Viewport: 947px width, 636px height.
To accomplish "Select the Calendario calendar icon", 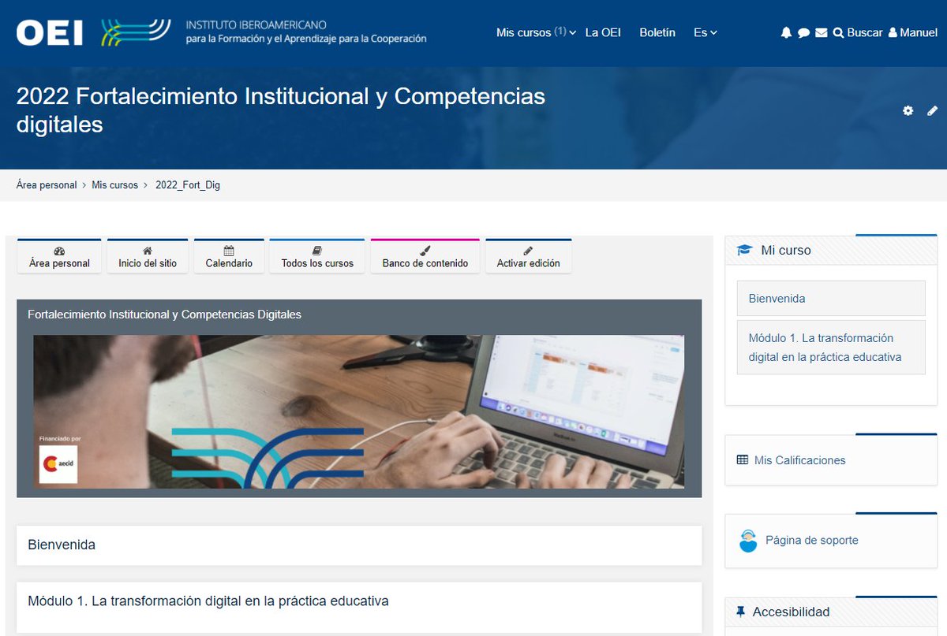I will pyautogui.click(x=229, y=250).
